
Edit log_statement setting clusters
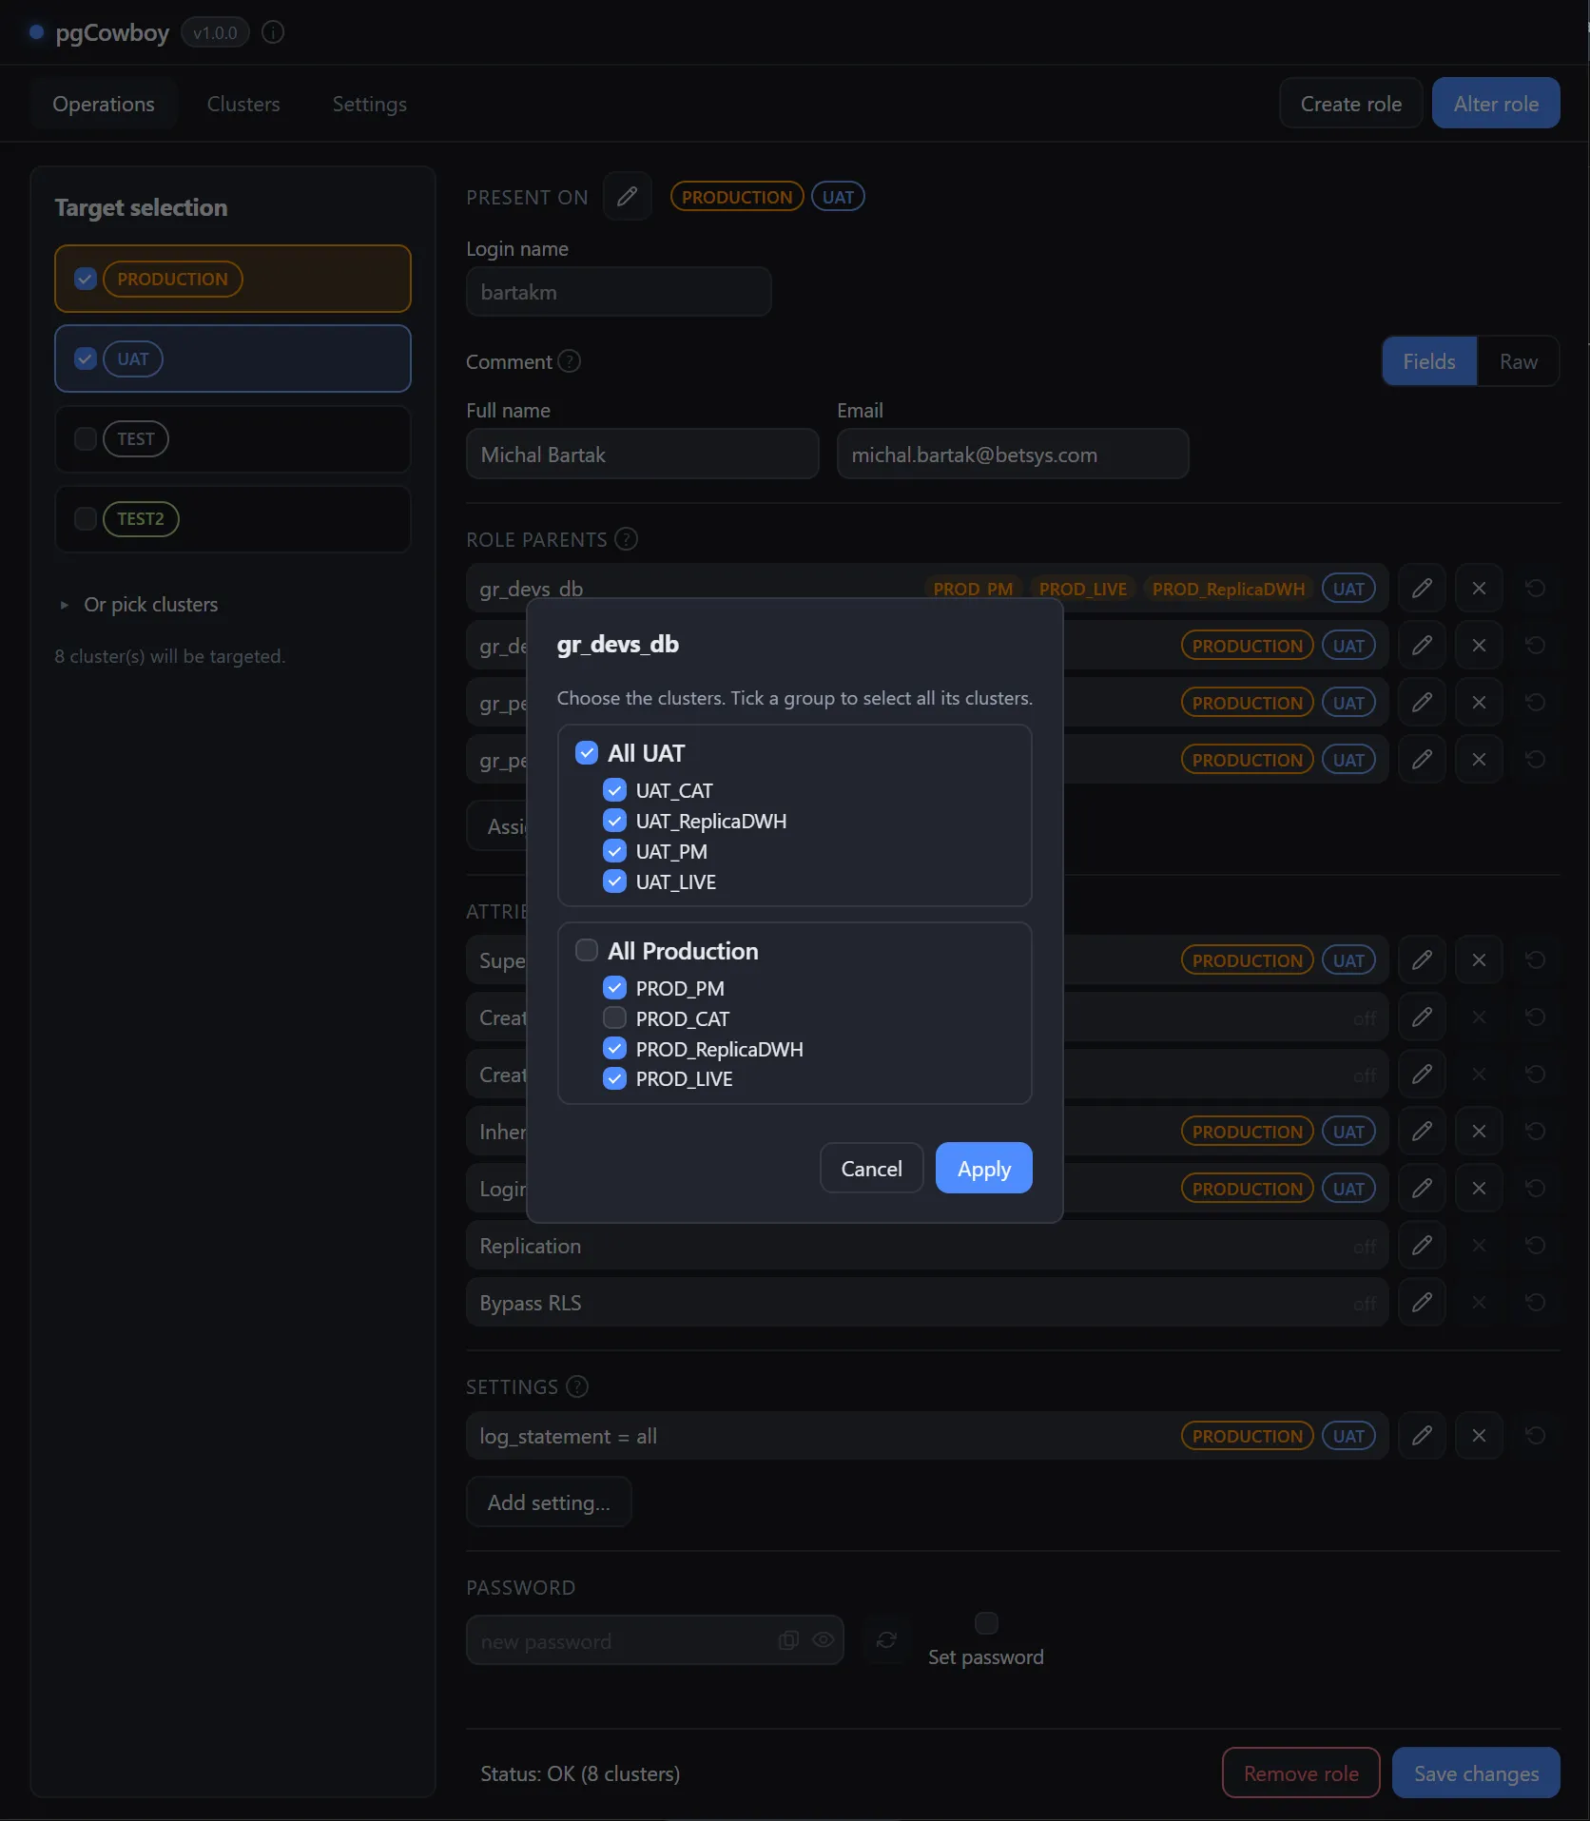1422,1435
